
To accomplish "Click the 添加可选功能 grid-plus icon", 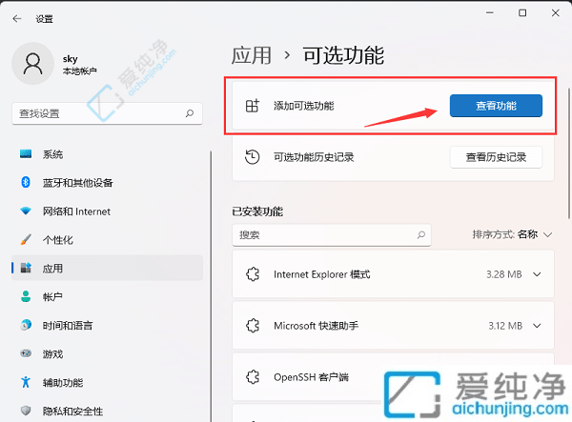I will pos(253,106).
